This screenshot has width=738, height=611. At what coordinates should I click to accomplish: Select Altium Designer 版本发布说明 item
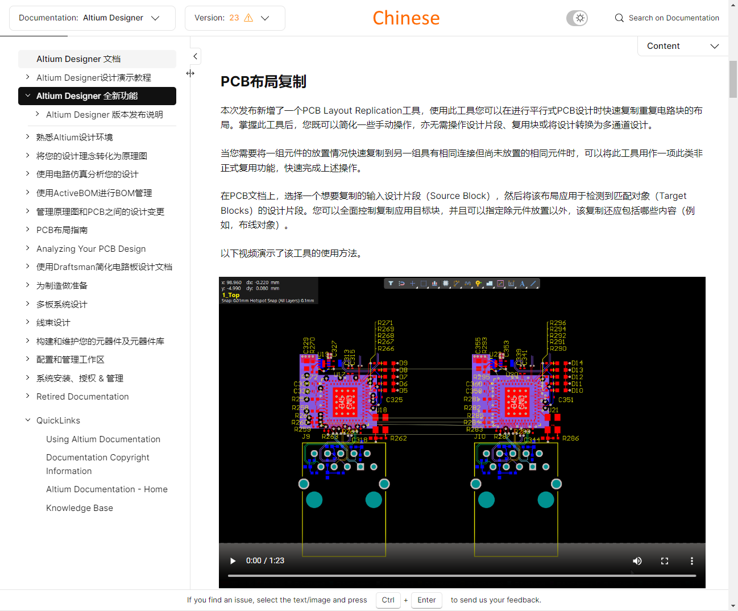coord(105,114)
